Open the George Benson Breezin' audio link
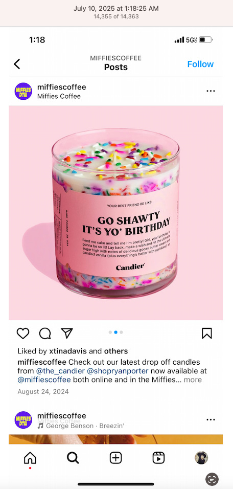This screenshot has height=489, width=233. coord(81,426)
